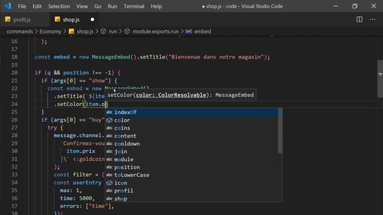Click the JS icon in the breadcrumb
Screen dimensions: 383x215
[71, 31]
